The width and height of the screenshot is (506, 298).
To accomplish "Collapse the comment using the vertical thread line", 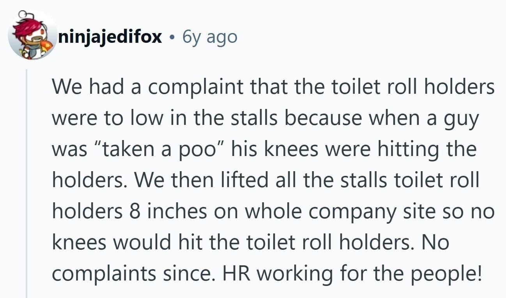I will pyautogui.click(x=27, y=184).
